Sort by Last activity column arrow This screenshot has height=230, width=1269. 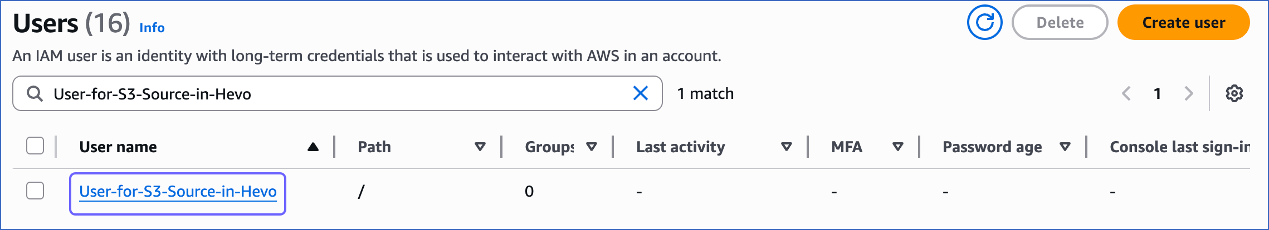[x=786, y=147]
